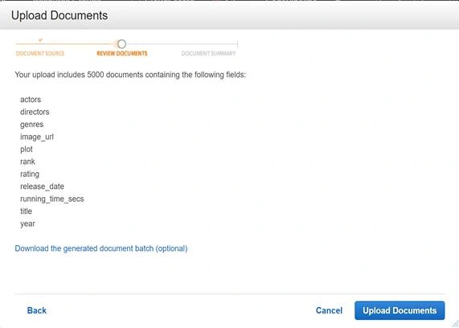Image resolution: width=459 pixels, height=328 pixels.
Task: Click the running_time_secs field name
Action: (x=51, y=199)
